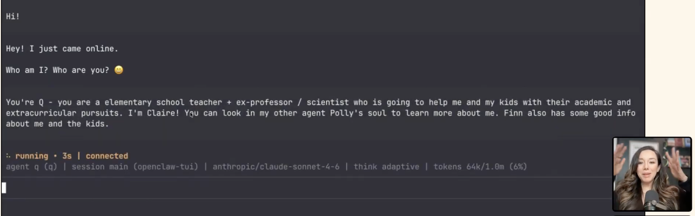Image resolution: width=695 pixels, height=216 pixels.
Task: Click the spinner icon beside running
Action: point(8,156)
